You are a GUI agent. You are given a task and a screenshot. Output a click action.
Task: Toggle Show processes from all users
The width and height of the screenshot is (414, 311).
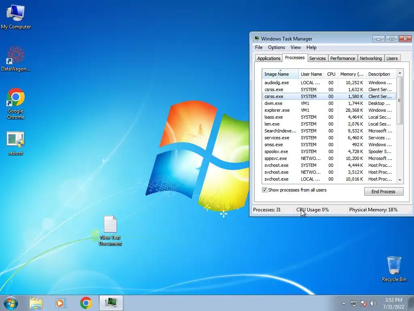tap(264, 190)
